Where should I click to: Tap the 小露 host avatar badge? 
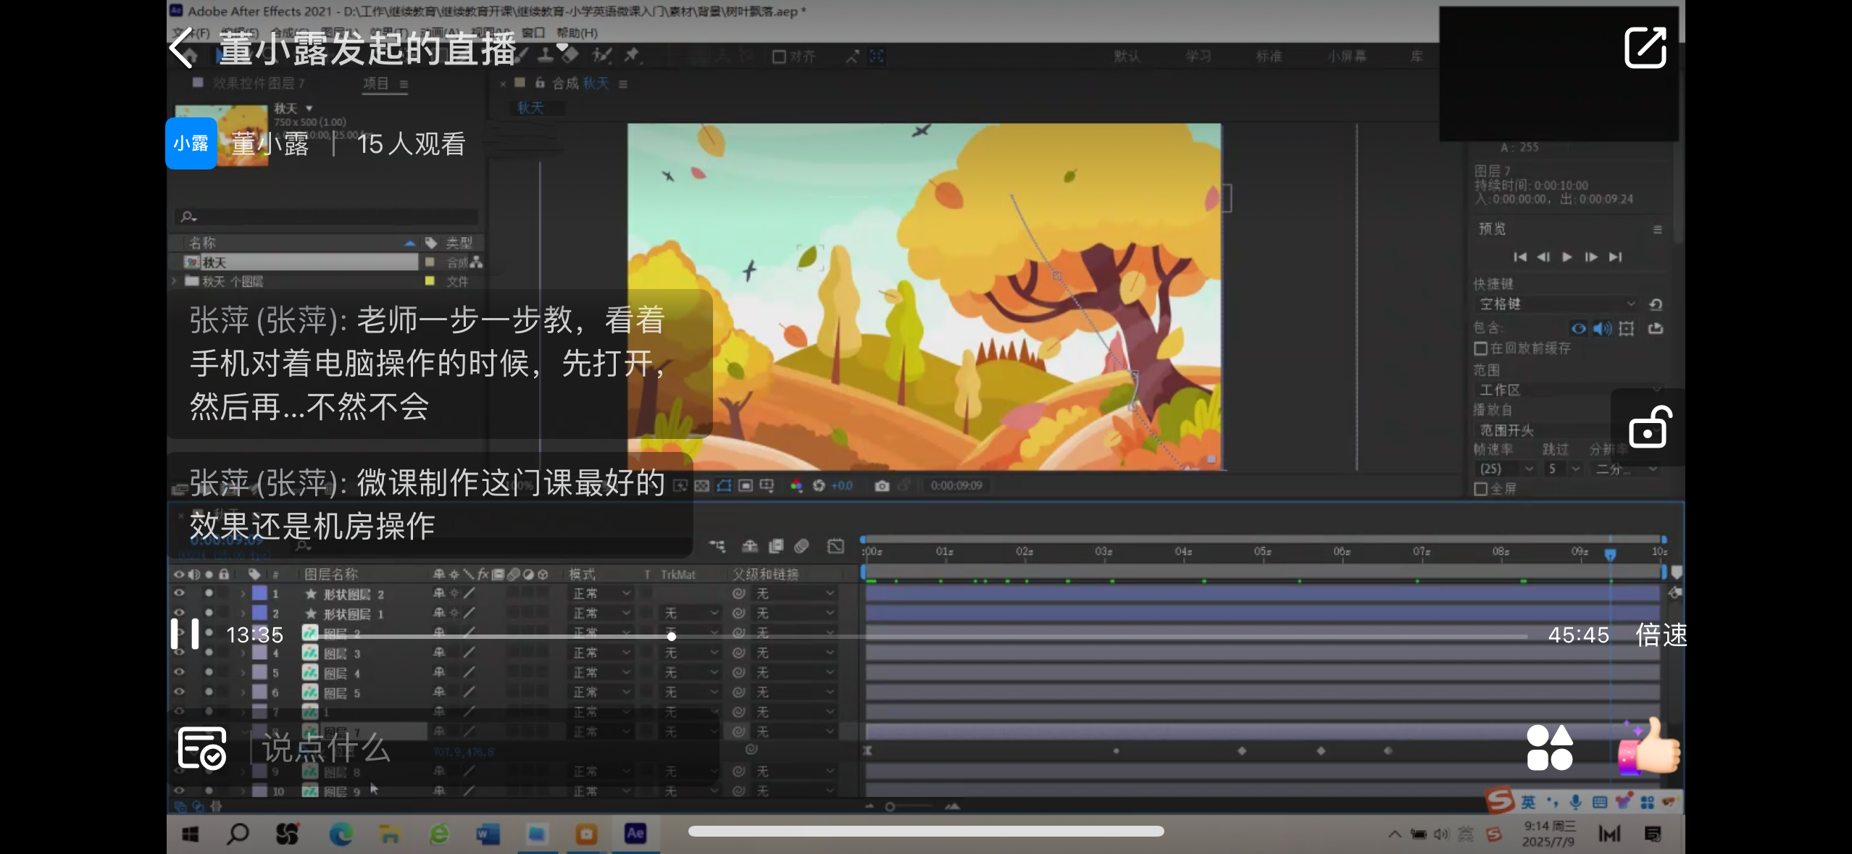(x=191, y=143)
